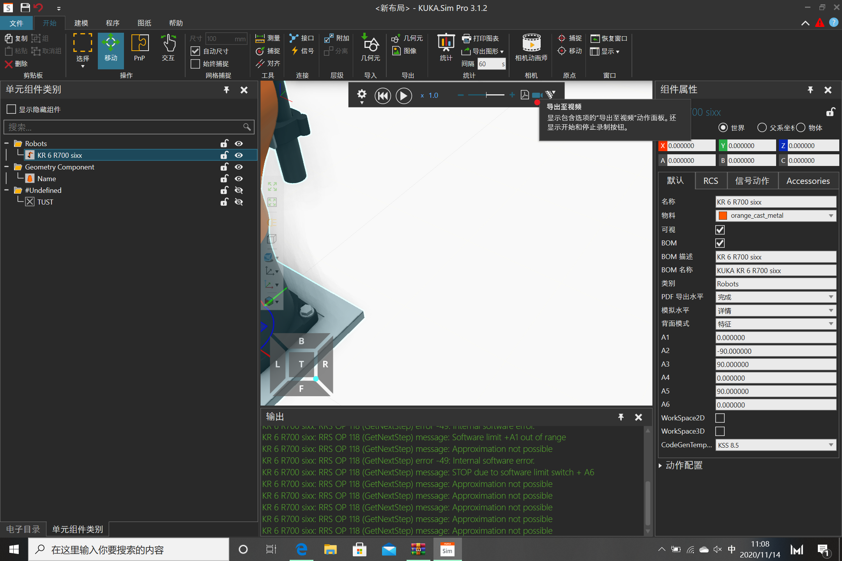Image resolution: width=842 pixels, height=561 pixels.
Task: Increase simulation speed with plus
Action: click(512, 95)
